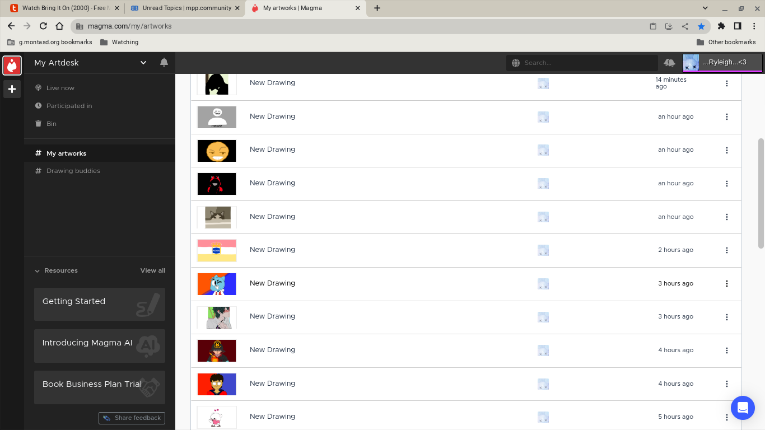This screenshot has height=430, width=765.
Task: Open options menu for orange smiley drawing
Action: 727,150
